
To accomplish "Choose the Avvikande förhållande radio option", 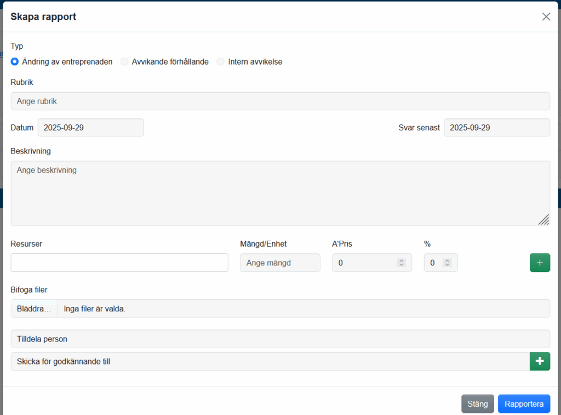I will [x=124, y=62].
